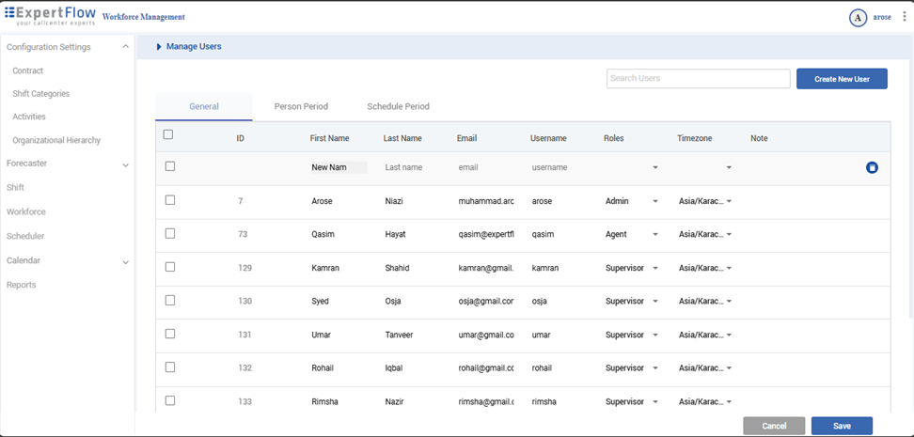Open Timezone dropdown for Arose row
Viewport: 914px width, 437px height.
tap(729, 201)
